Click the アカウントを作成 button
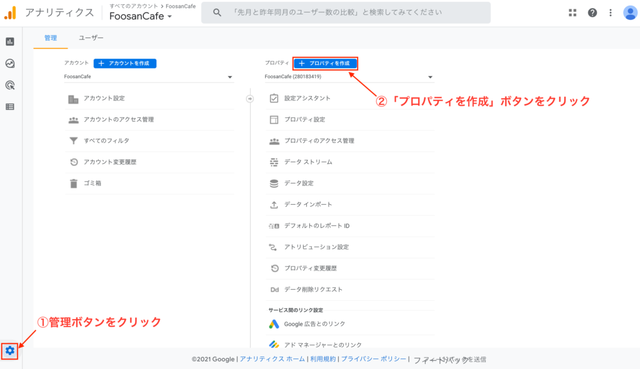Screen dimensions: 640x369 (125, 63)
